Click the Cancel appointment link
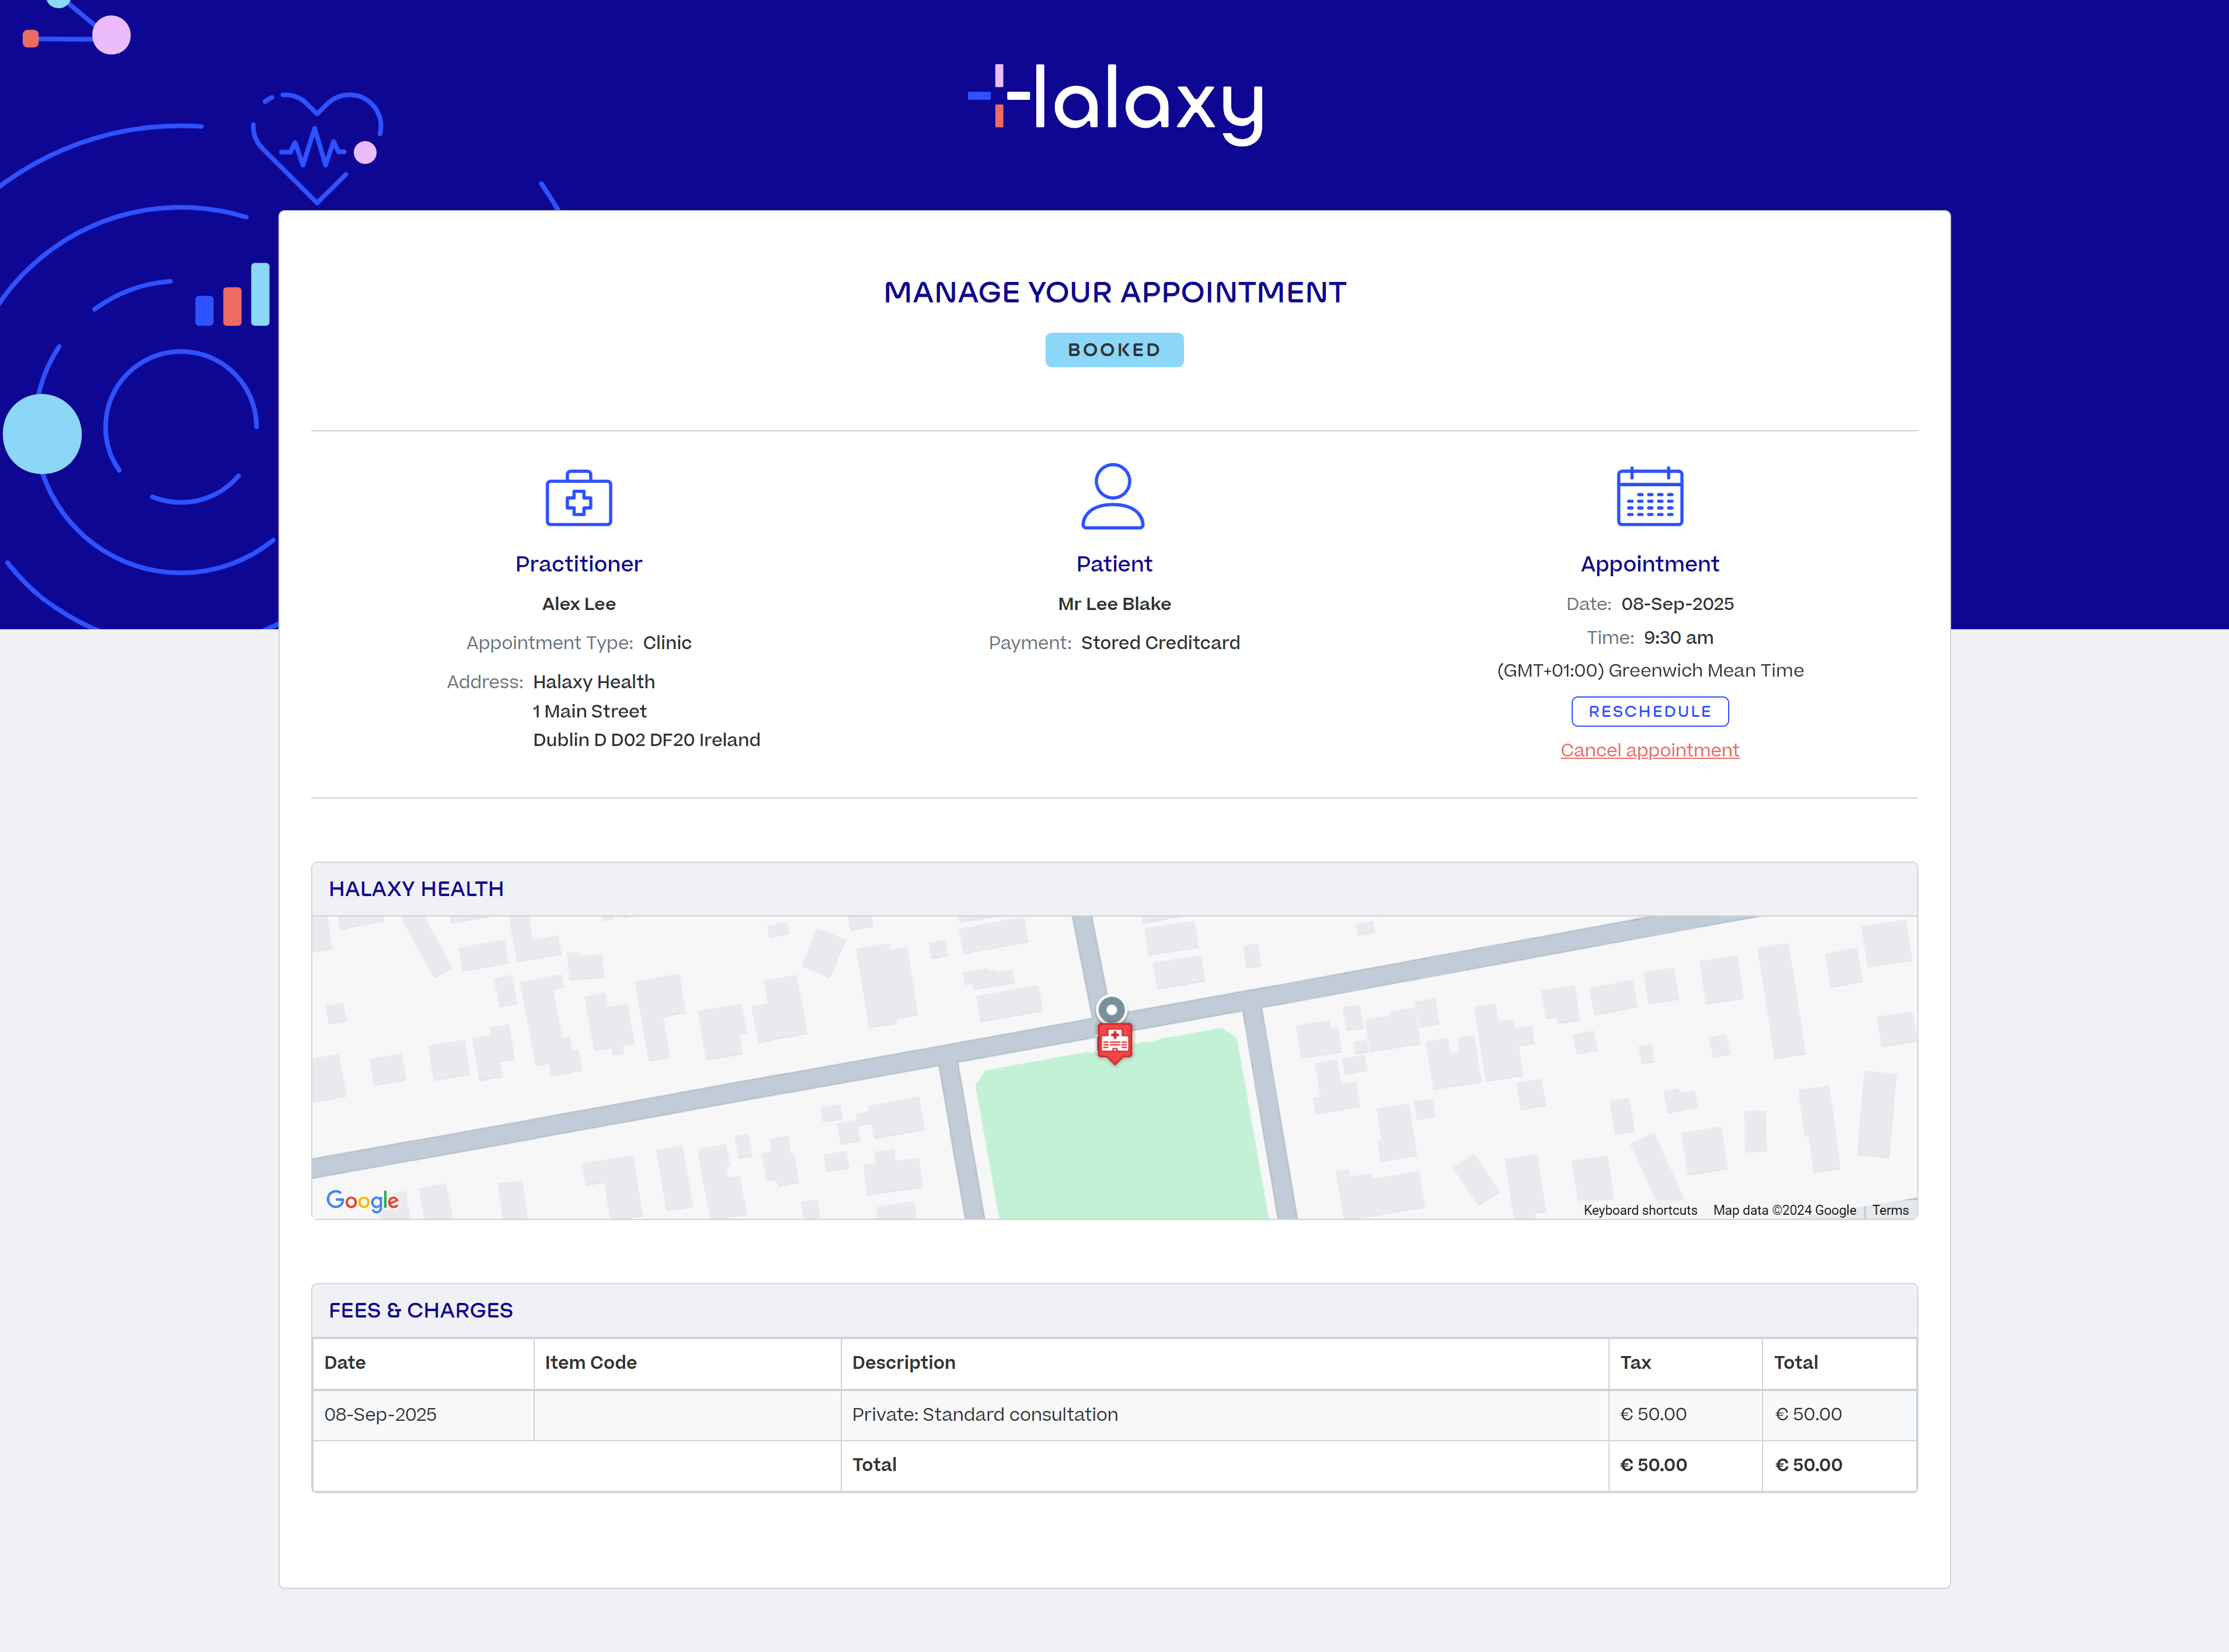The image size is (2229, 1652). click(1649, 750)
